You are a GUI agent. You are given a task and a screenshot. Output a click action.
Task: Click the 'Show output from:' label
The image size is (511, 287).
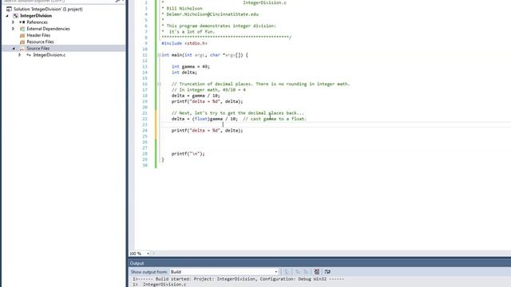149,272
